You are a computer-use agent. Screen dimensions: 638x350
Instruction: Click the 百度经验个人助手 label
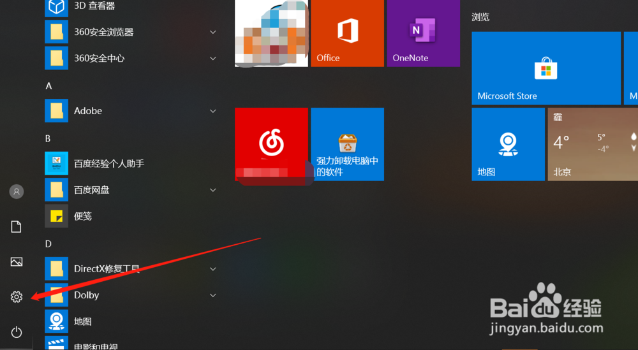click(109, 163)
